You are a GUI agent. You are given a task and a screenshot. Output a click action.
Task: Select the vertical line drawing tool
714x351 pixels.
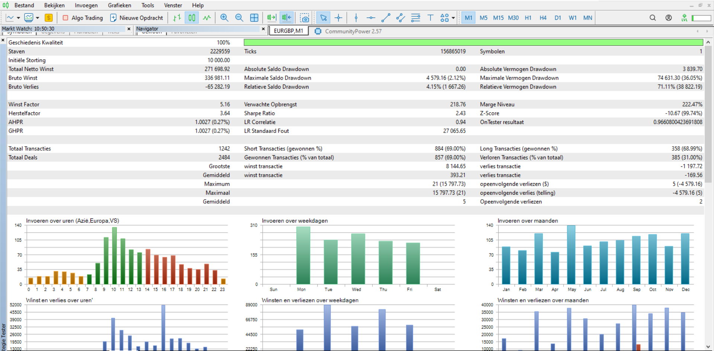[356, 17]
